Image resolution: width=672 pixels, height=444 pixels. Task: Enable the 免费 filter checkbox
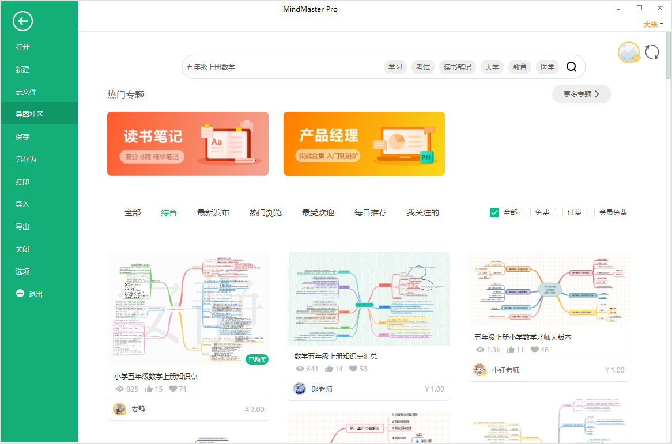[x=526, y=212]
